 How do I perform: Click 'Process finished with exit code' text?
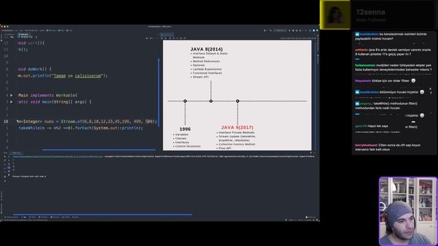point(29,176)
